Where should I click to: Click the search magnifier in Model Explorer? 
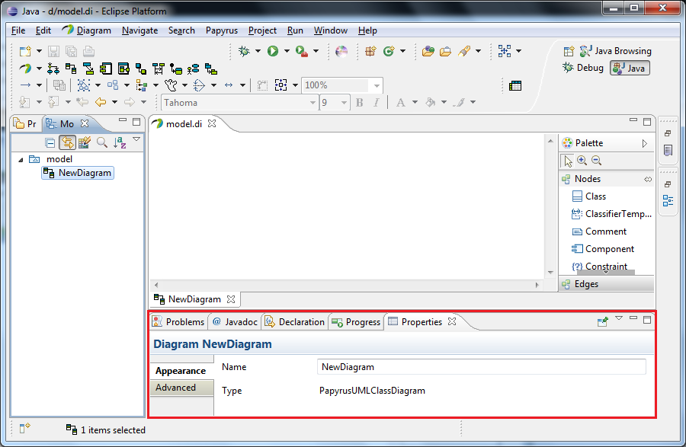101,142
